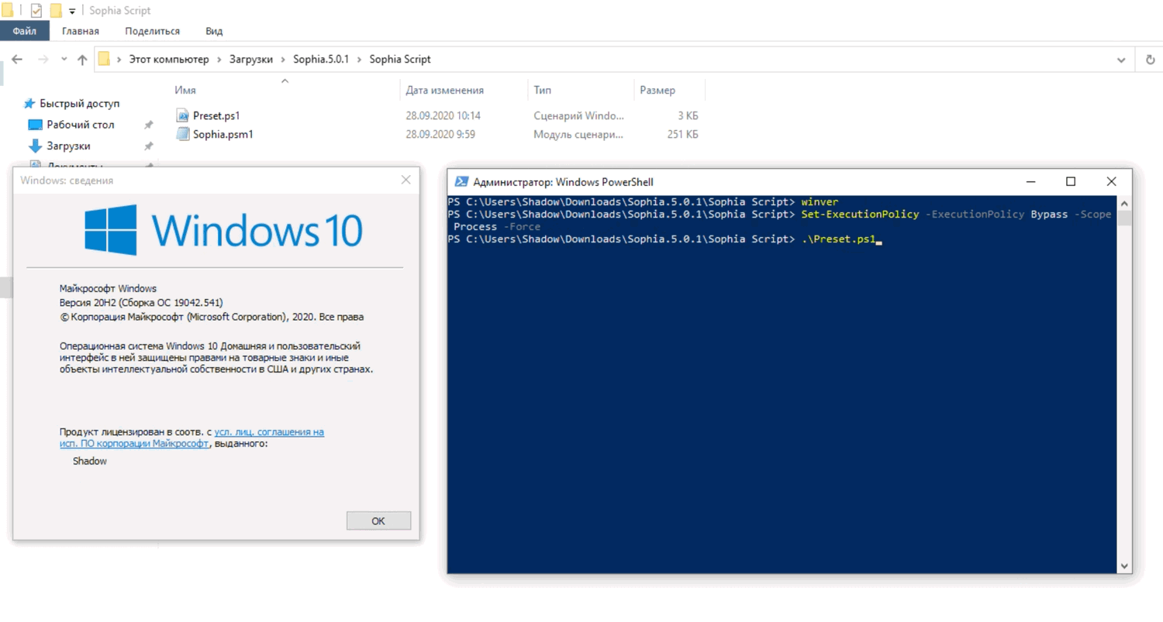
Task: Click the PowerShell icon in the console title bar
Action: point(462,181)
